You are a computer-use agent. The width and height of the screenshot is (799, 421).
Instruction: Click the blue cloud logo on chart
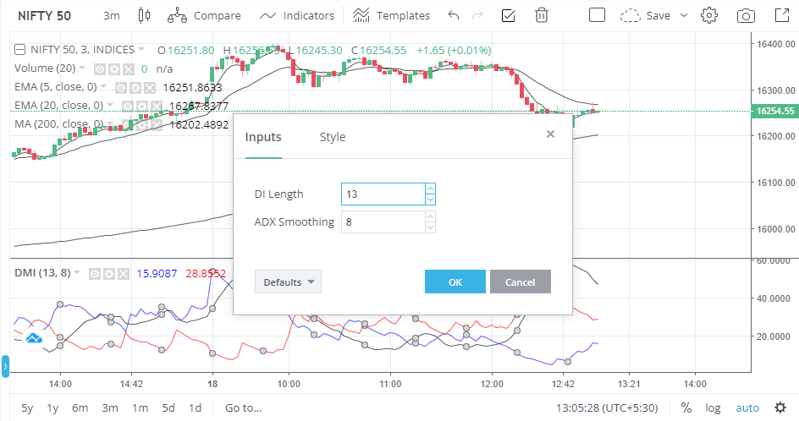coord(34,338)
